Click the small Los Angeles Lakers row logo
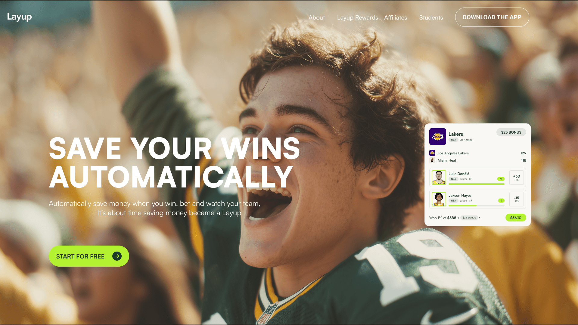This screenshot has height=325, width=578. click(x=432, y=153)
